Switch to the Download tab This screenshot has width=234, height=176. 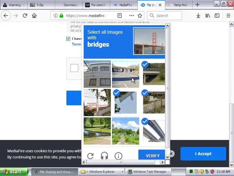click(x=68, y=5)
